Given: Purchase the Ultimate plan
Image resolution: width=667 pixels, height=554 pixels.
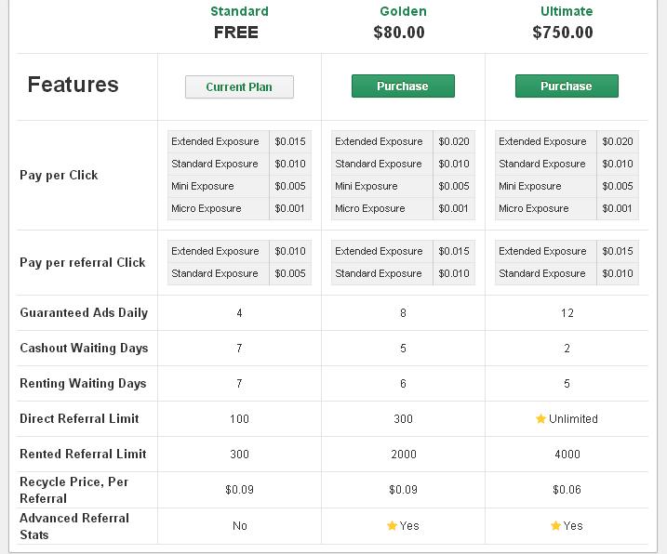Looking at the screenshot, I should [x=567, y=86].
